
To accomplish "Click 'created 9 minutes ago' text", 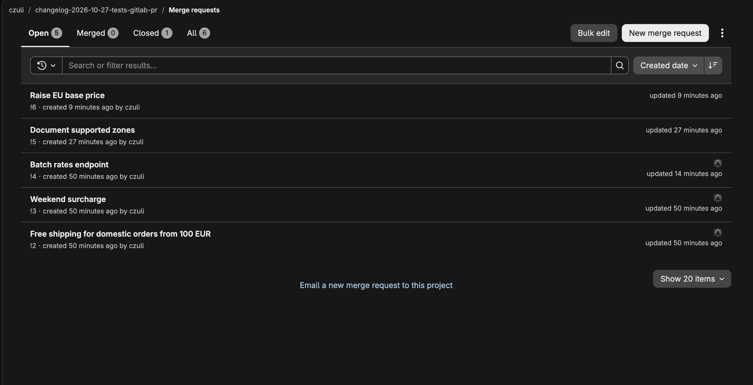I will 78,107.
